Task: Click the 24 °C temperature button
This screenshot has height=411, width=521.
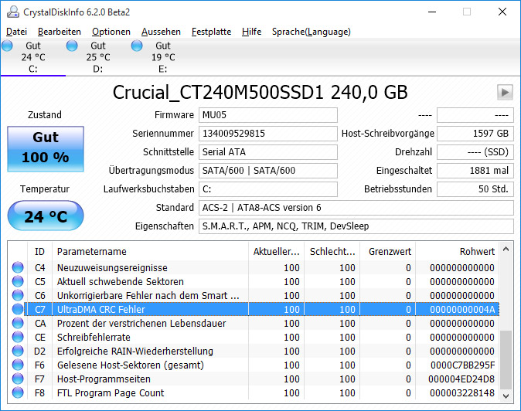Action: point(46,216)
